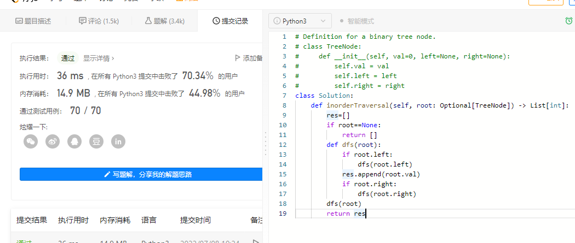Click the 44.98% memory percentile
Screen dimensions: 575x243
click(x=205, y=93)
